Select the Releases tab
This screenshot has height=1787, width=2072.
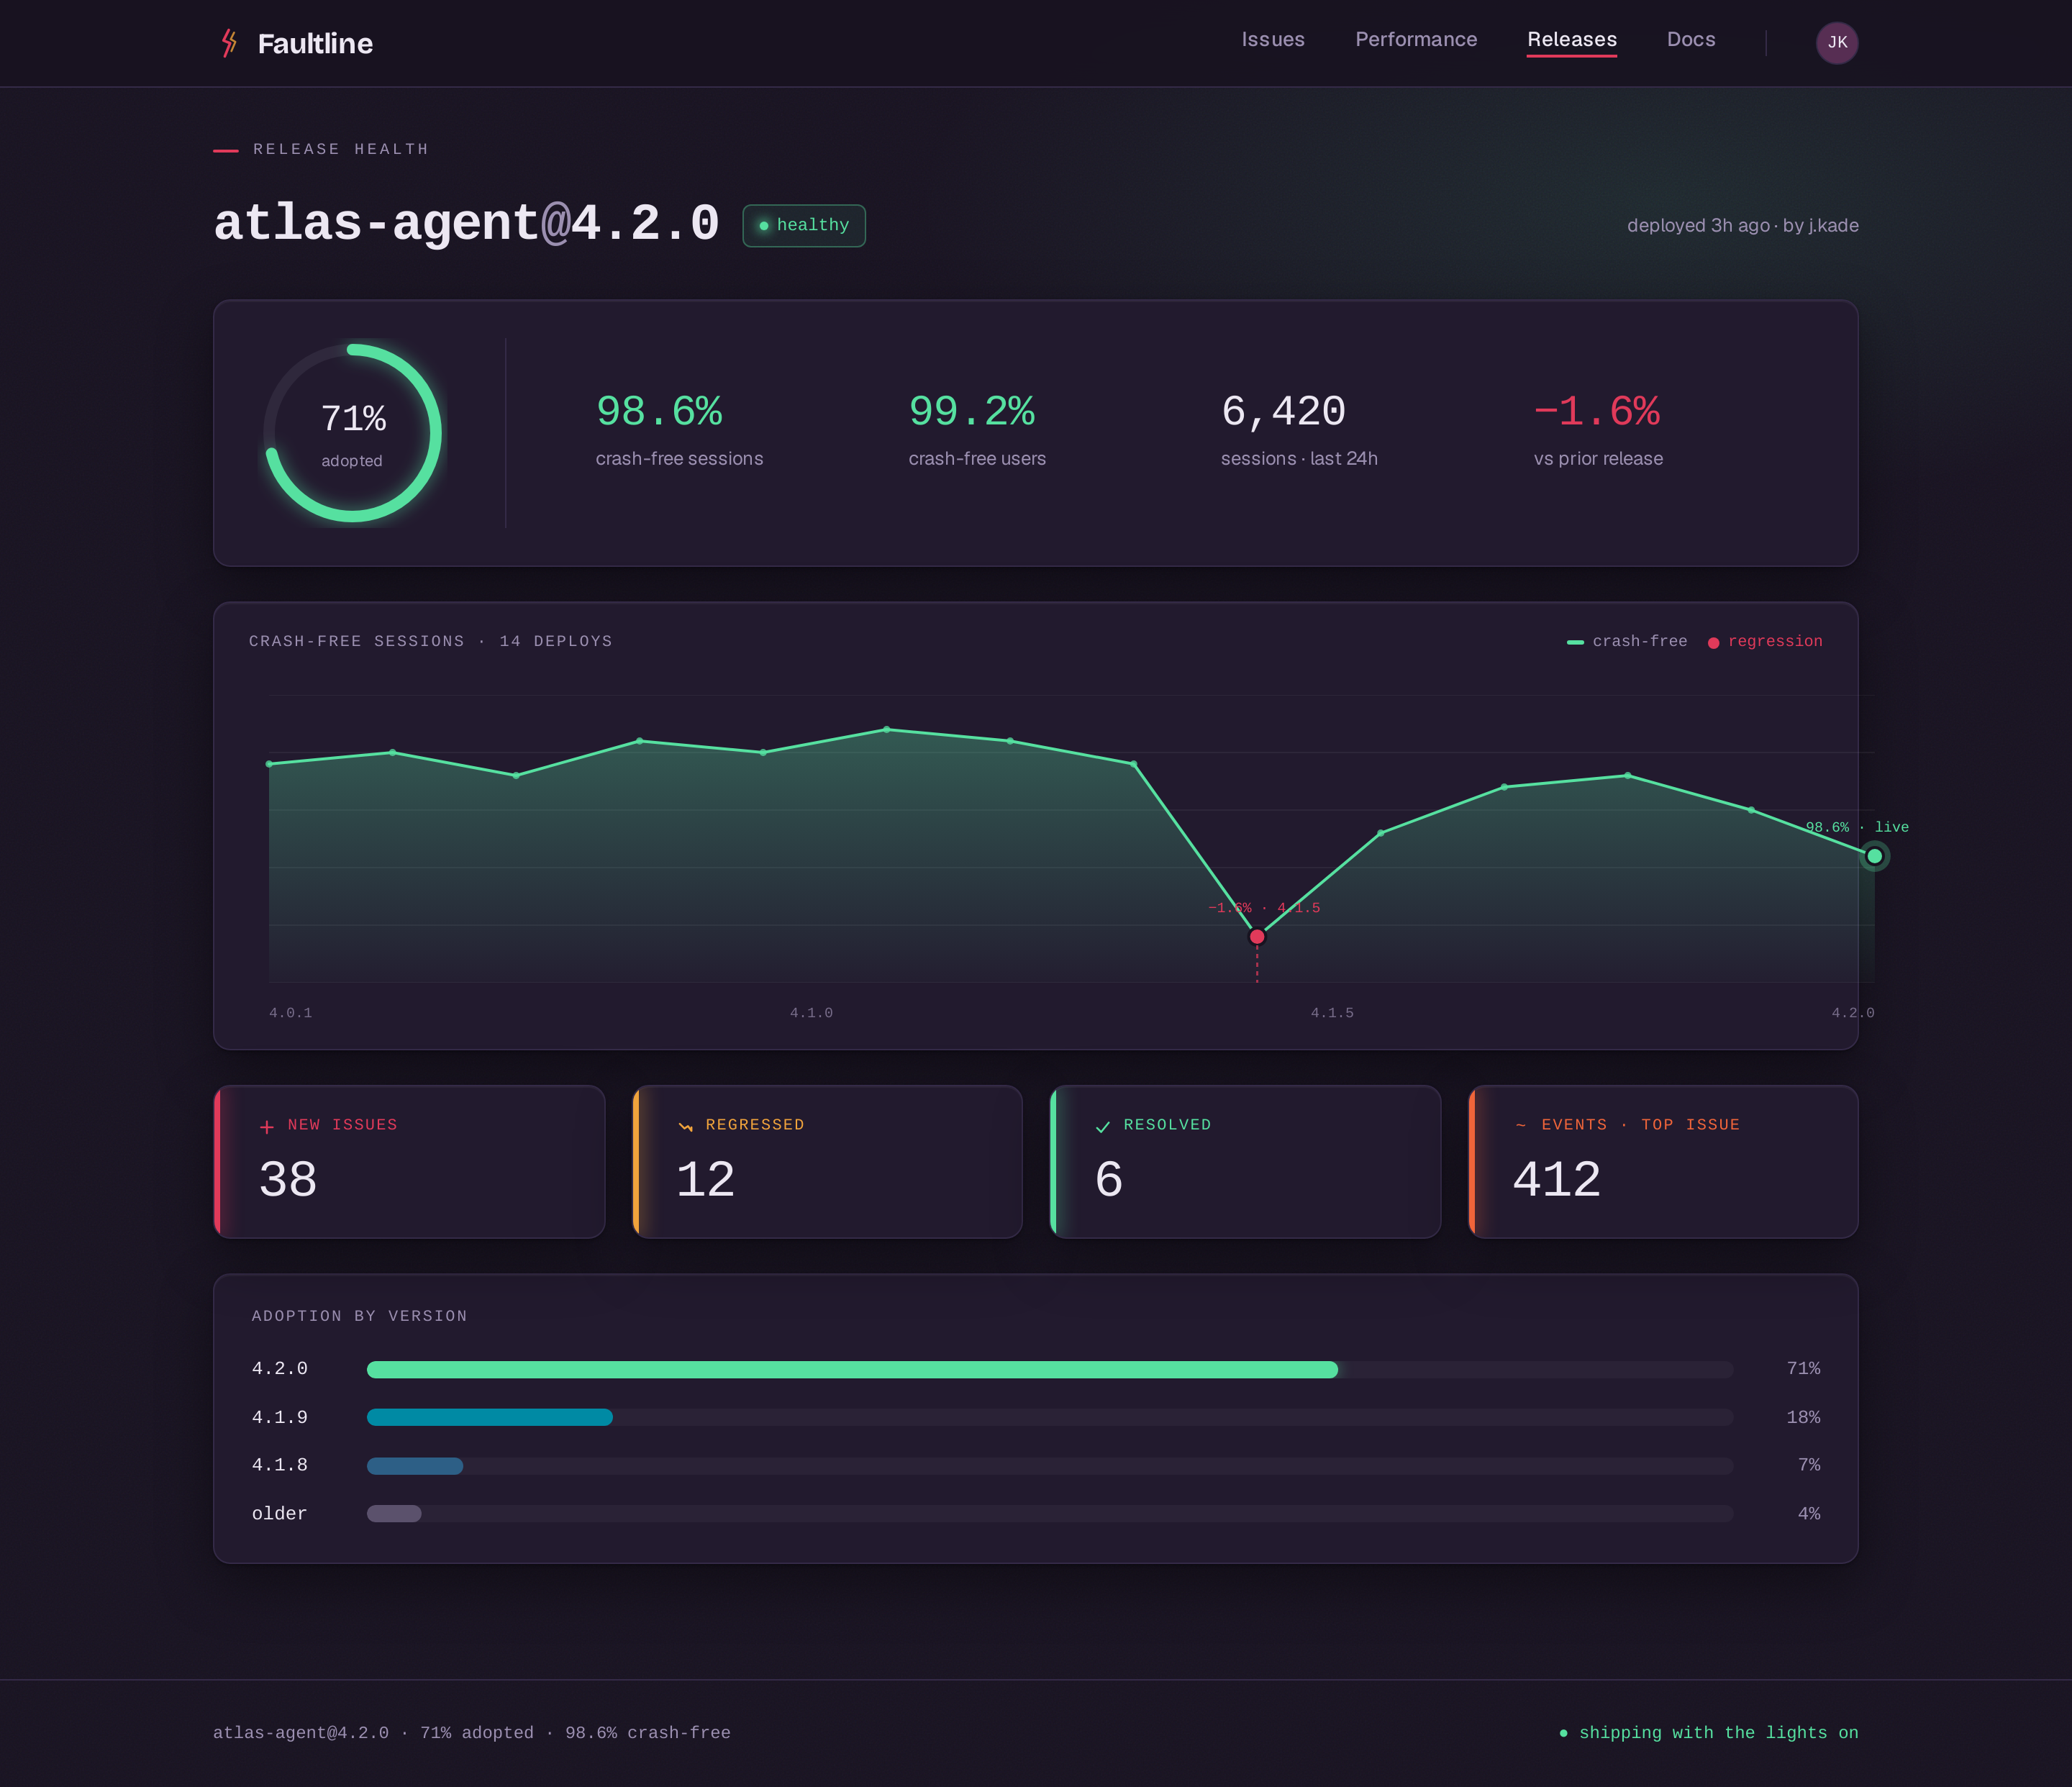tap(1572, 40)
